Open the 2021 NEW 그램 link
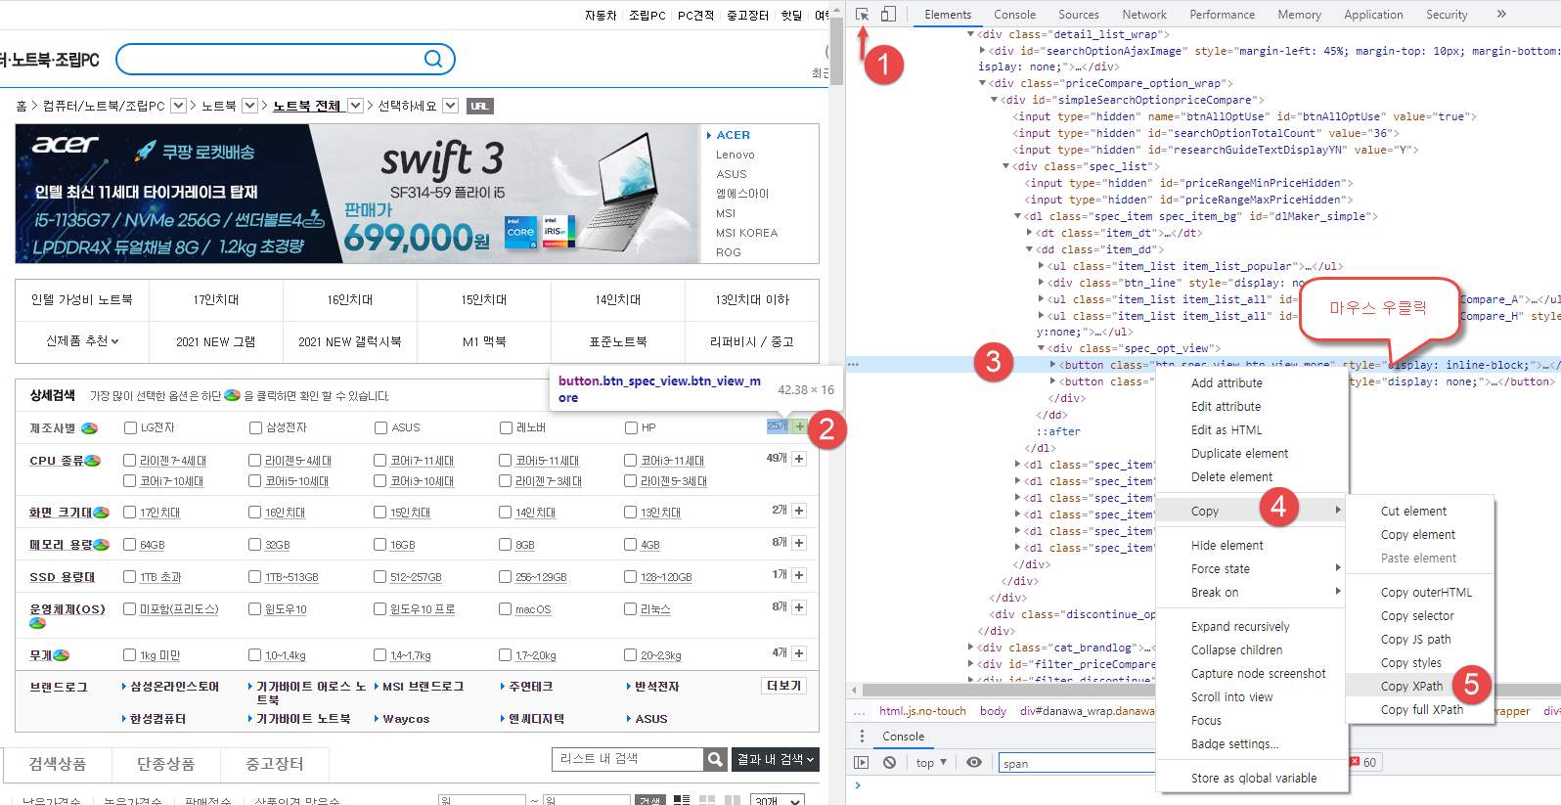Screen dimensions: 1561x805 pyautogui.click(x=216, y=341)
